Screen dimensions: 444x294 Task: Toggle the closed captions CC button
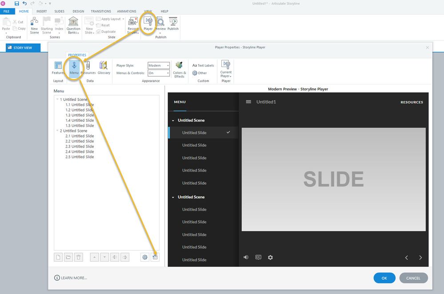click(x=258, y=257)
